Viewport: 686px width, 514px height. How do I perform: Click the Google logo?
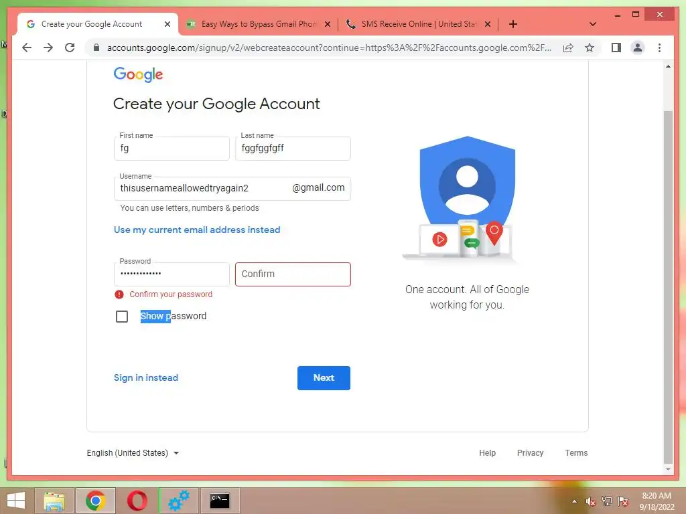click(138, 74)
